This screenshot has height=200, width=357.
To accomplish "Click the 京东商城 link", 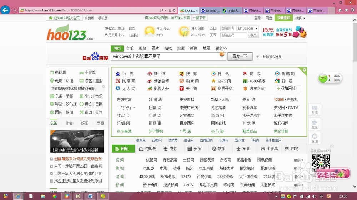I will click(124, 131).
